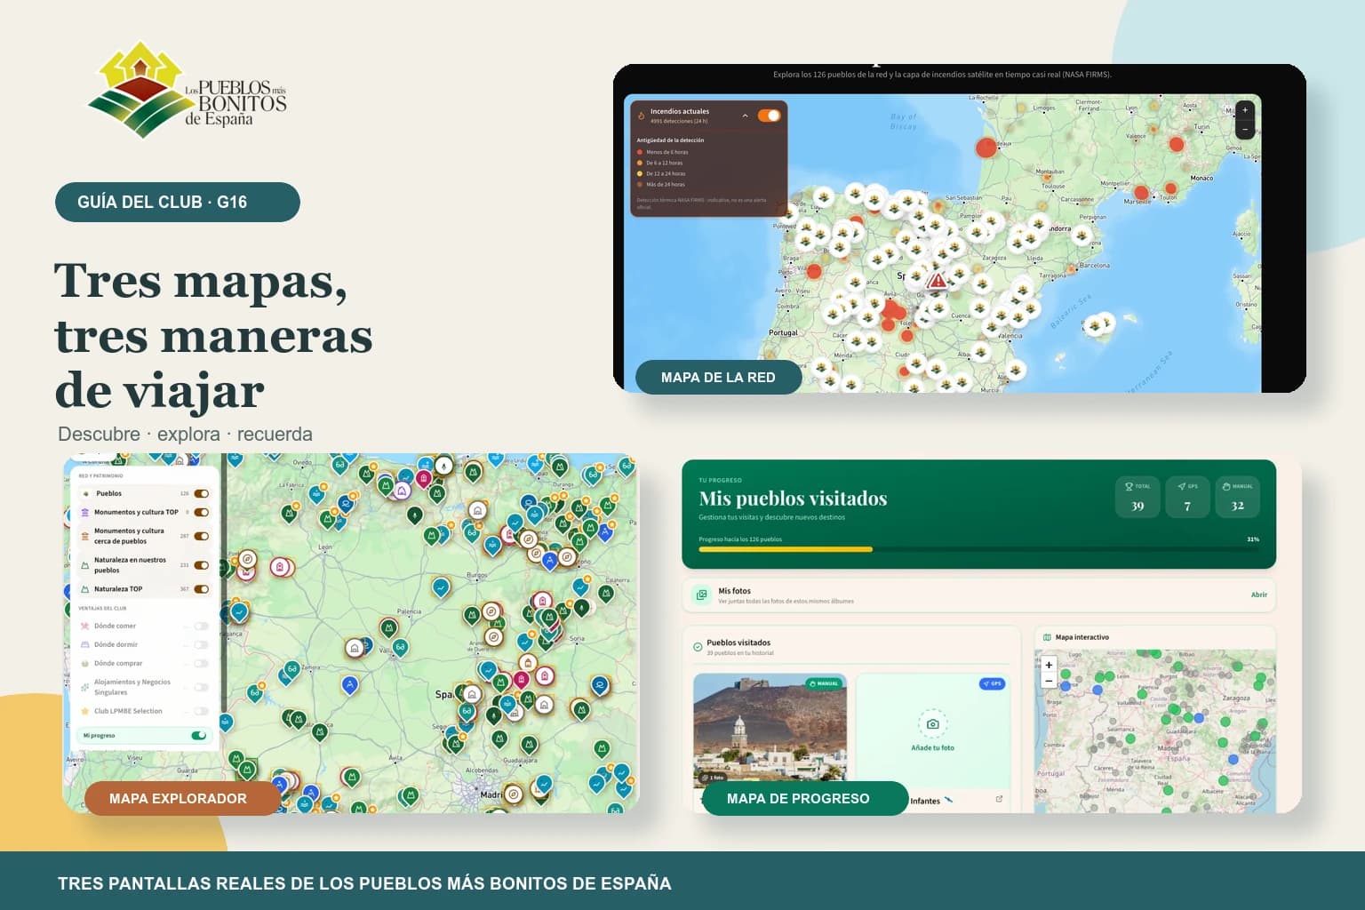Zoom in on the Mapa interactivo
This screenshot has height=910, width=1365.
click(1049, 665)
